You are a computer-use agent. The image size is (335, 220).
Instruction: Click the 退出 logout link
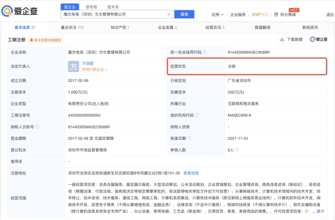[x=330, y=15]
